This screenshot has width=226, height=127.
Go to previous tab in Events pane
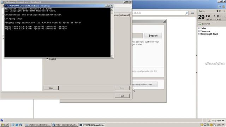217,11
